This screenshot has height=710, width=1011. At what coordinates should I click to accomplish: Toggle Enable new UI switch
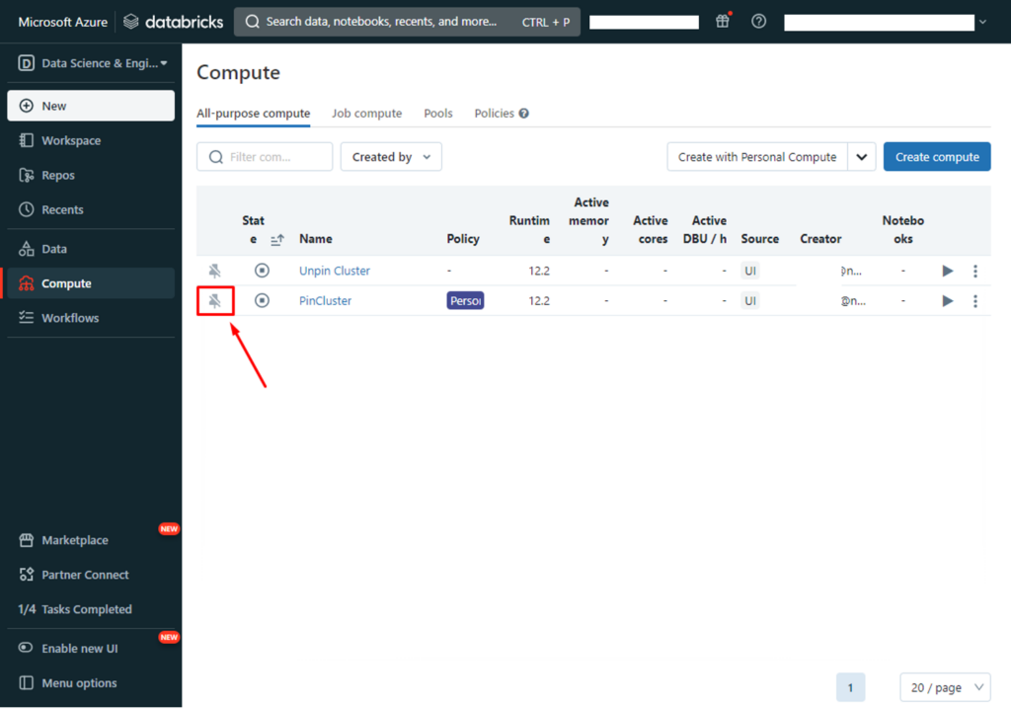[27, 648]
